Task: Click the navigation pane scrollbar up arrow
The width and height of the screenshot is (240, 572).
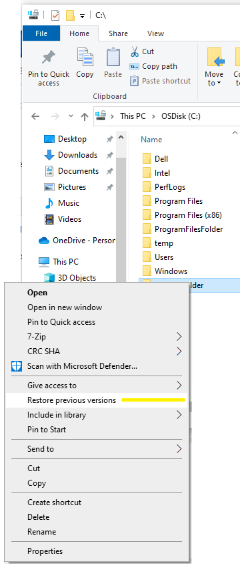Action: [x=121, y=138]
